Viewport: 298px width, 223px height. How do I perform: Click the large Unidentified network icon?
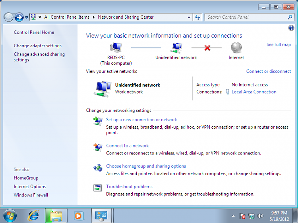click(103, 89)
